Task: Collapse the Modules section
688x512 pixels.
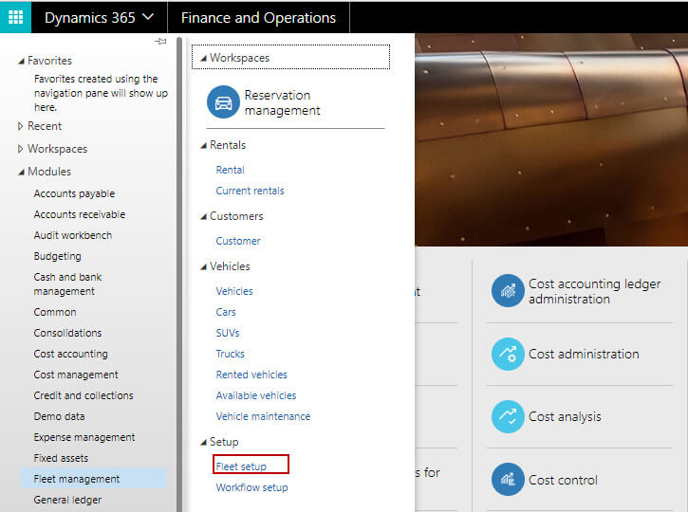Action: click(x=21, y=172)
